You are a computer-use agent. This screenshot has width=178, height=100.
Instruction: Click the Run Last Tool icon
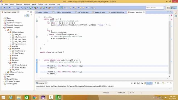(x=35, y=8)
